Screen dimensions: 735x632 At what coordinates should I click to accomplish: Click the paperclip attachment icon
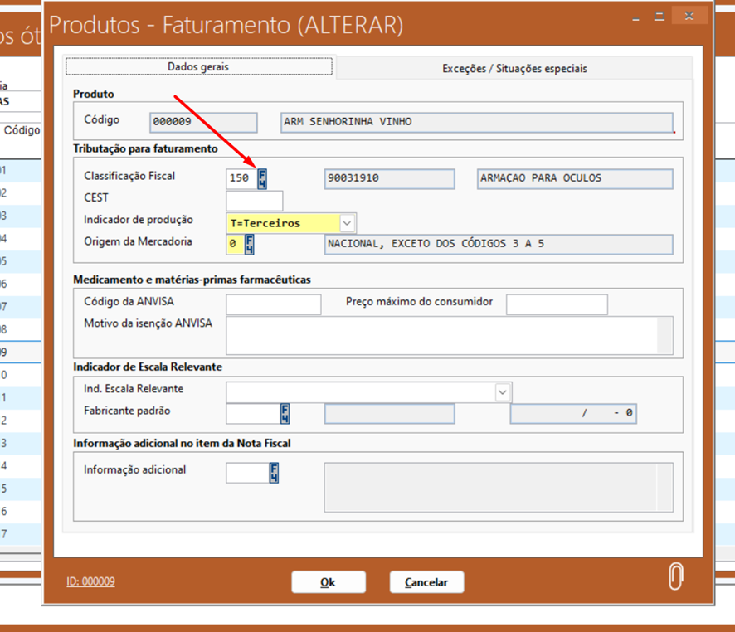coord(675,576)
